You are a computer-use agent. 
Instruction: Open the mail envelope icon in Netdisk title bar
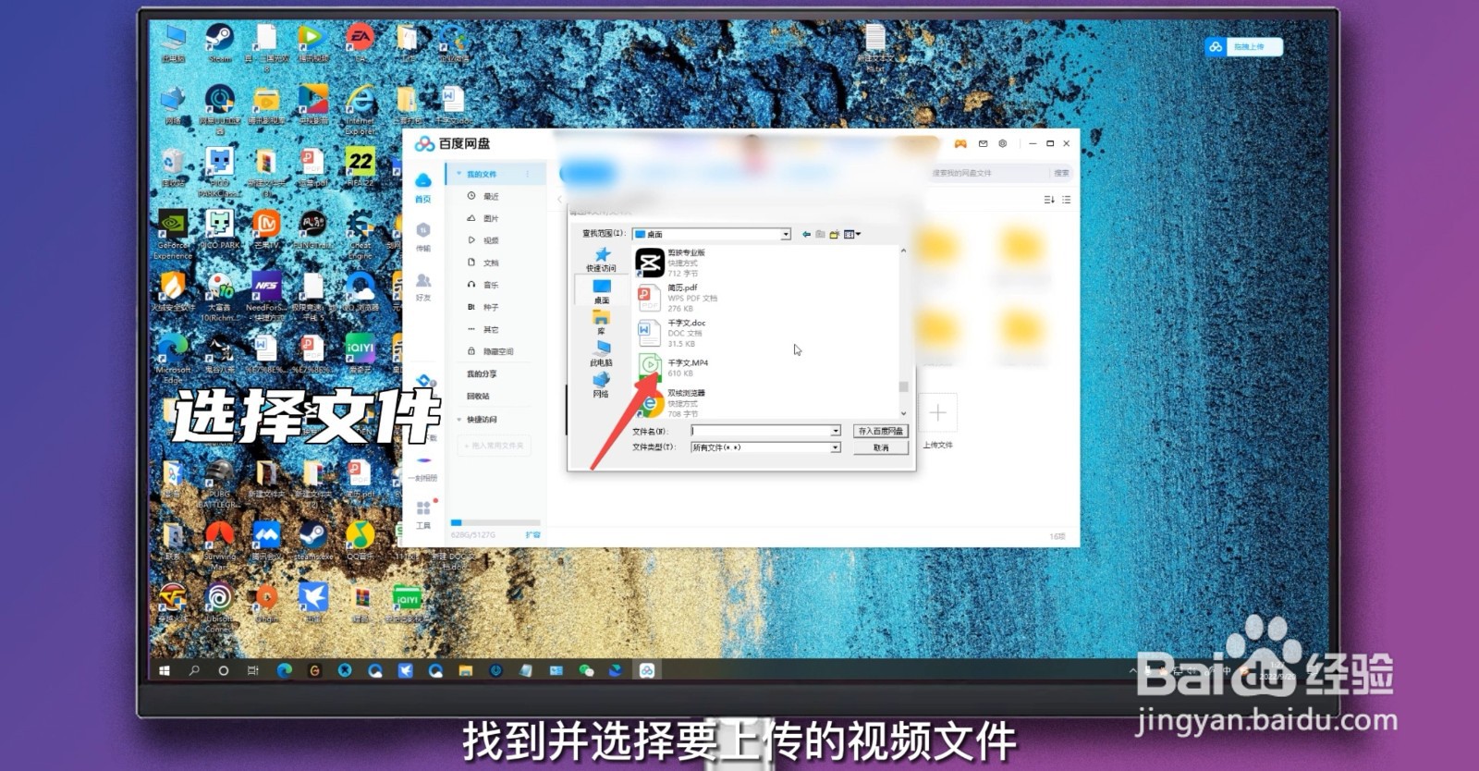983,143
